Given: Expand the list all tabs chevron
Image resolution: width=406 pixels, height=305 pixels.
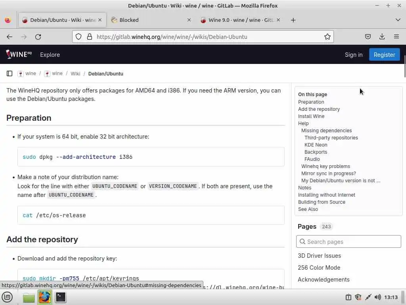Looking at the screenshot, I should (x=398, y=20).
